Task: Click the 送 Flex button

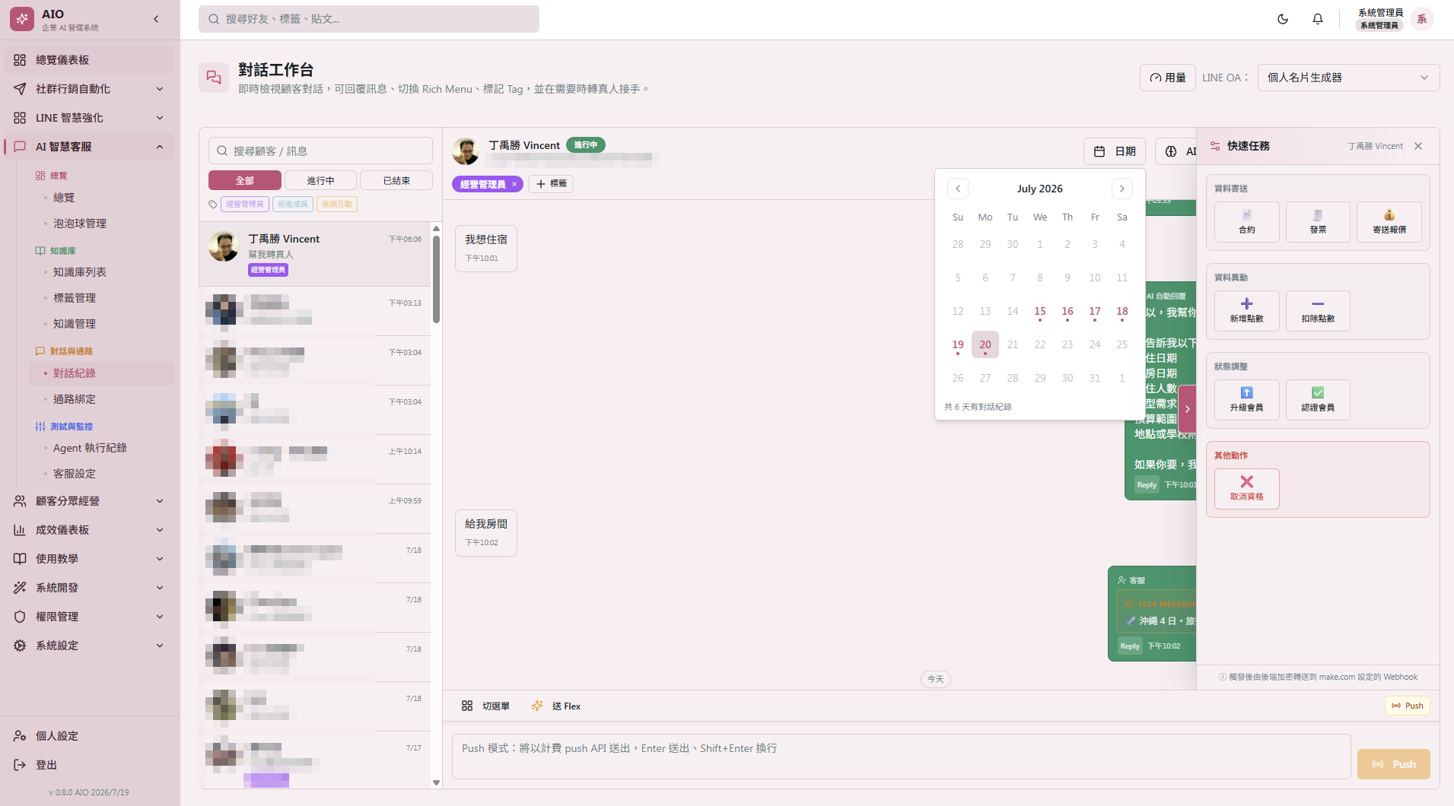Action: (x=556, y=706)
